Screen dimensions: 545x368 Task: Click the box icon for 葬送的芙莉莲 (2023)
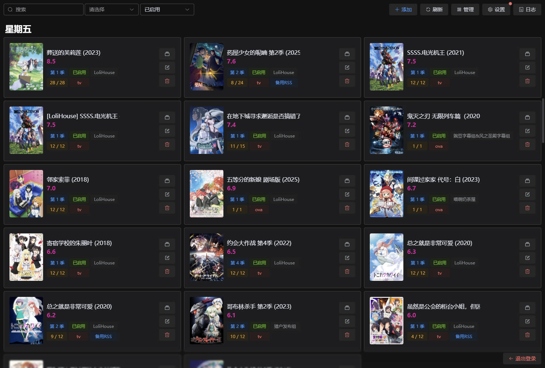[x=167, y=54]
